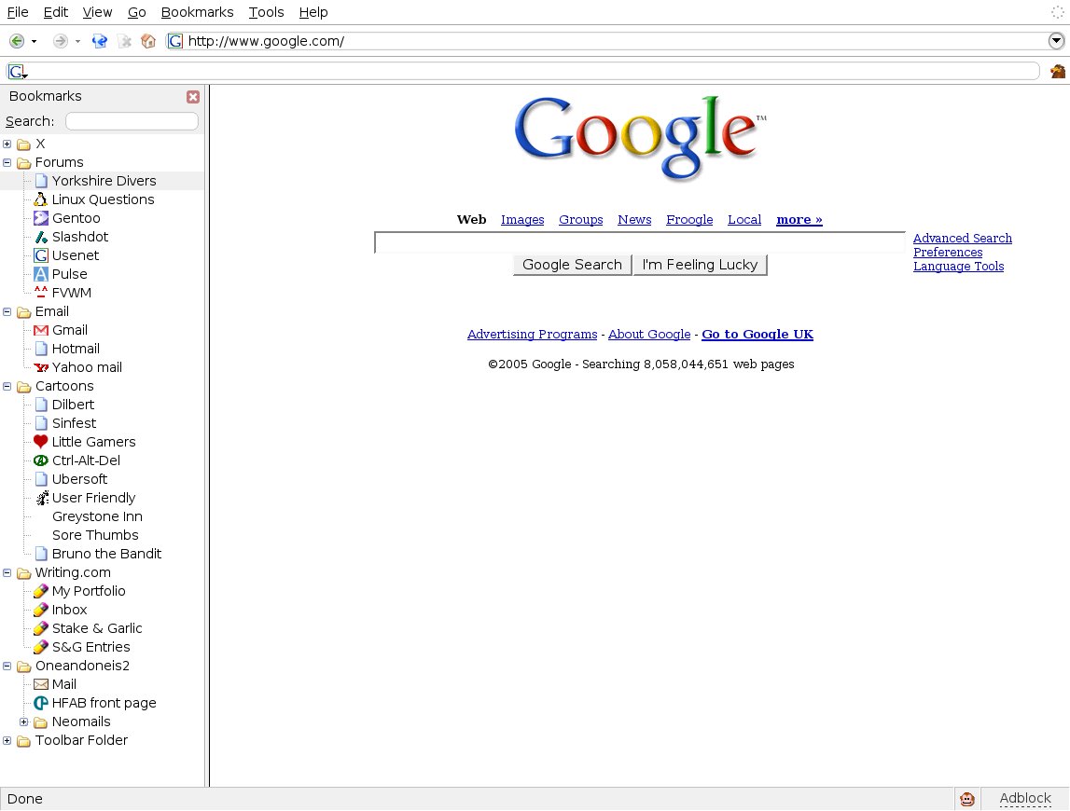Reload the current page
Screen dimensions: 1070x811
tap(100, 41)
